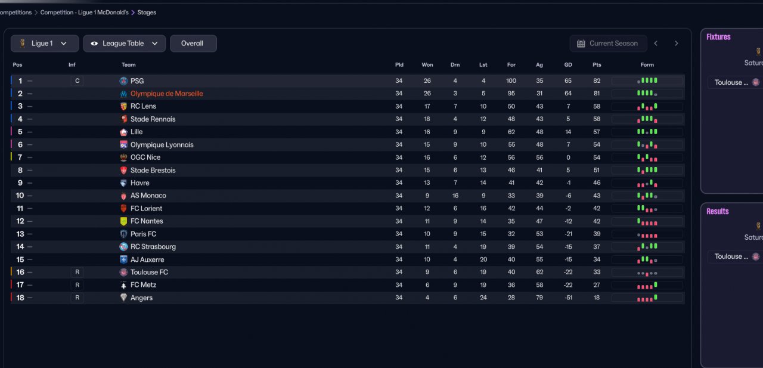Viewport: 763px width, 368px height.
Task: Open the Ligue 1 competition dropdown
Action: pos(45,44)
